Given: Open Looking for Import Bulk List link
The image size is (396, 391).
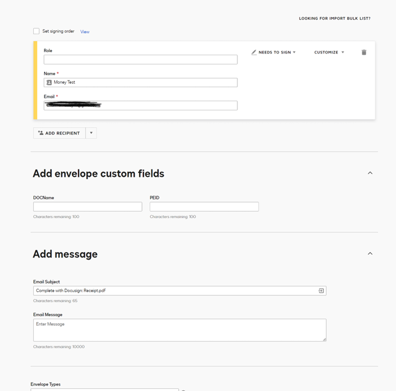Looking at the screenshot, I should pyautogui.click(x=335, y=18).
